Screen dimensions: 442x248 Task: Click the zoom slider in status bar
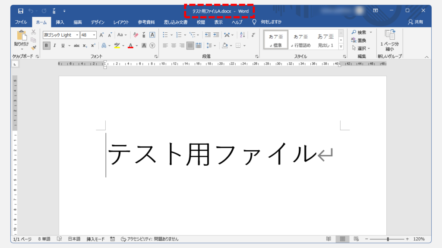coord(388,239)
